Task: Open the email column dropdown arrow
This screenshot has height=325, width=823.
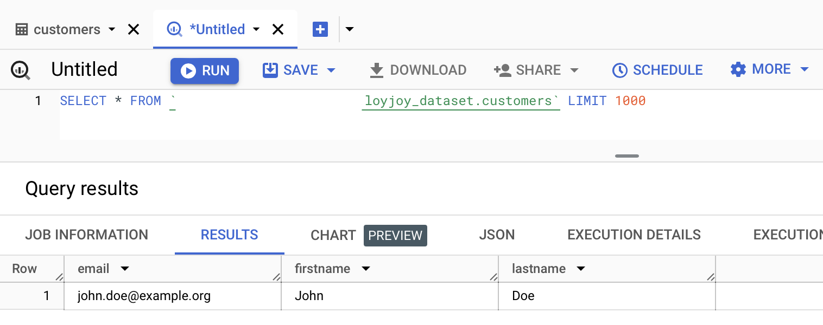Action: click(x=125, y=269)
